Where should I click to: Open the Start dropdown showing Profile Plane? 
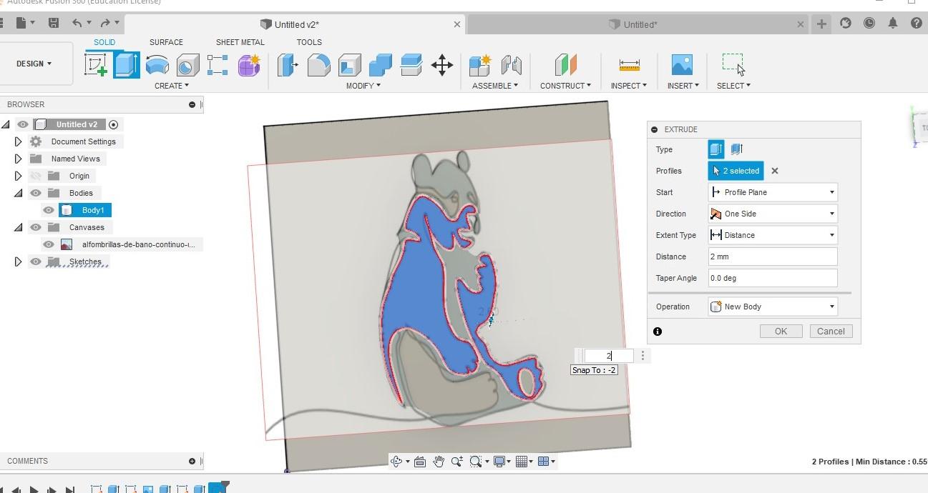(773, 192)
